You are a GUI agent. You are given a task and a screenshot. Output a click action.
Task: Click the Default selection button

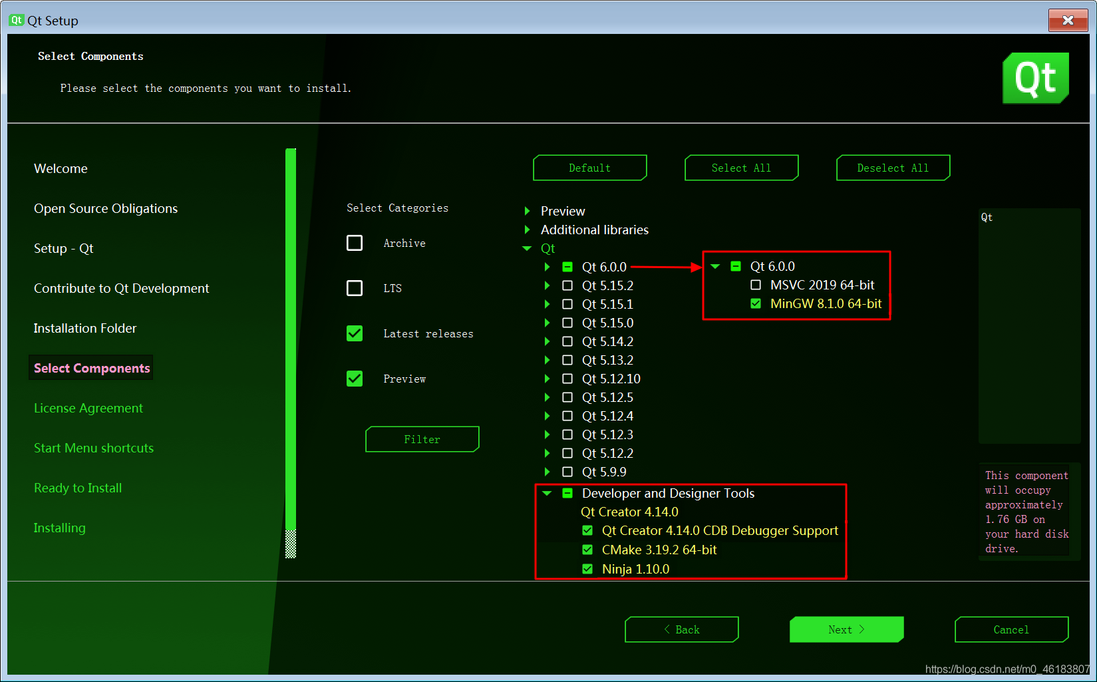(x=590, y=168)
